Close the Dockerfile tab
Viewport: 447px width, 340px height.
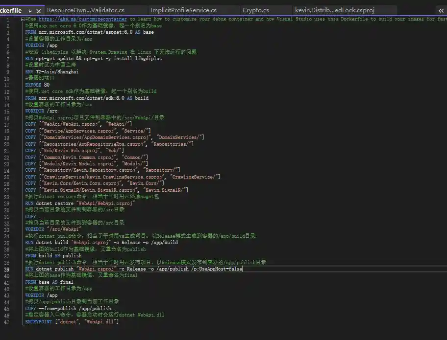pos(39,10)
